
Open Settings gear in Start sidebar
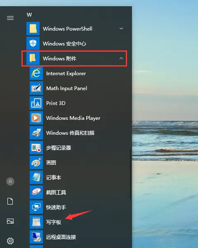(x=10, y=241)
